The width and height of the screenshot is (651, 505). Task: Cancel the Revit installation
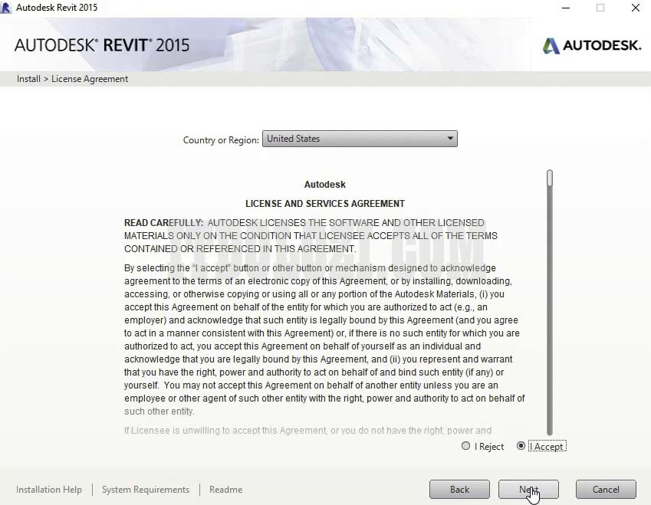606,489
